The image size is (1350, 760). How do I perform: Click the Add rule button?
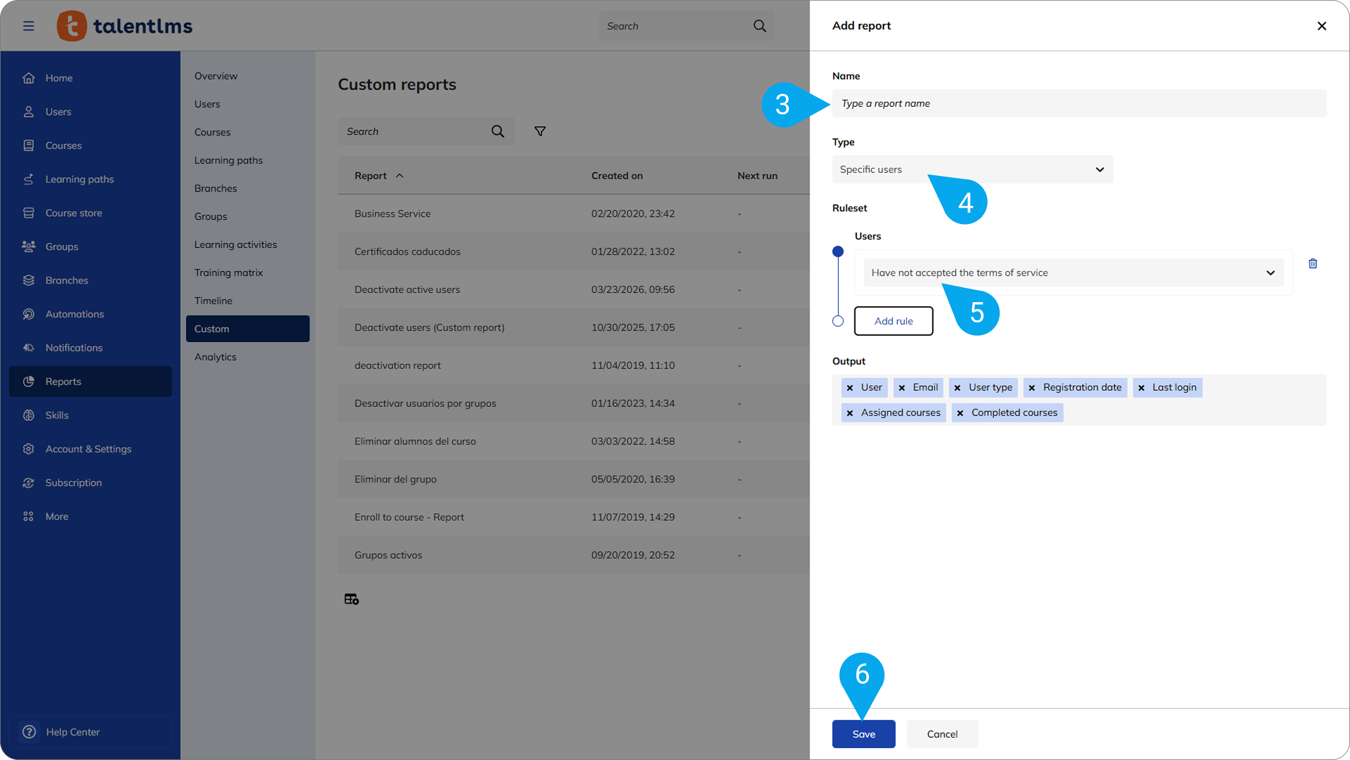(x=893, y=321)
